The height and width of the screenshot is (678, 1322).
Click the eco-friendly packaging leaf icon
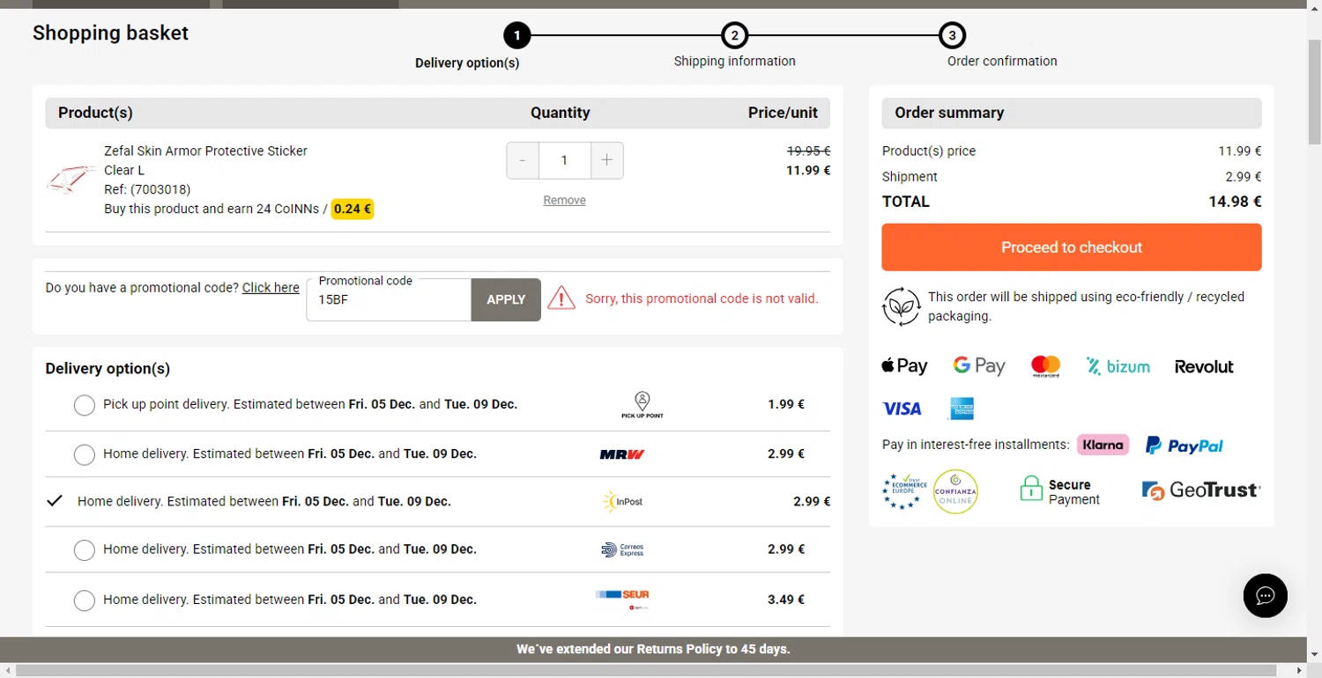click(901, 306)
